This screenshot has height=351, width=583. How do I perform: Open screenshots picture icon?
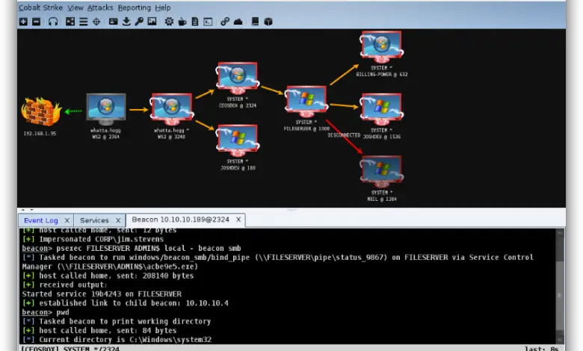coord(152,22)
